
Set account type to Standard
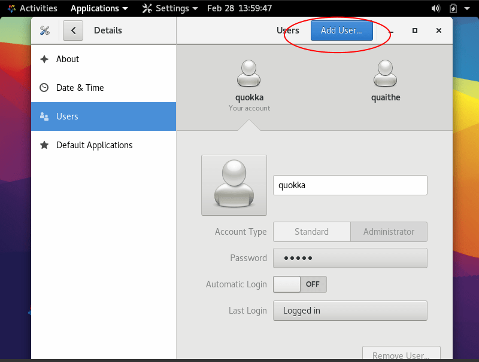point(311,232)
